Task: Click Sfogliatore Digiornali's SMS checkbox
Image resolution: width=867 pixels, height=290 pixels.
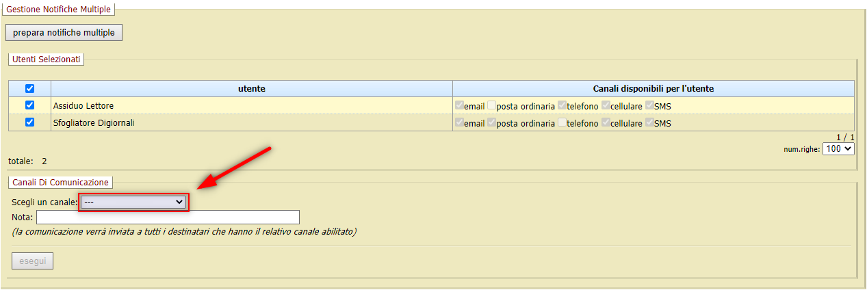Action: [x=649, y=122]
